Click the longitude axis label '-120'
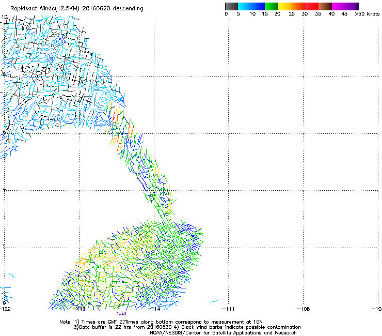 [x=5, y=309]
